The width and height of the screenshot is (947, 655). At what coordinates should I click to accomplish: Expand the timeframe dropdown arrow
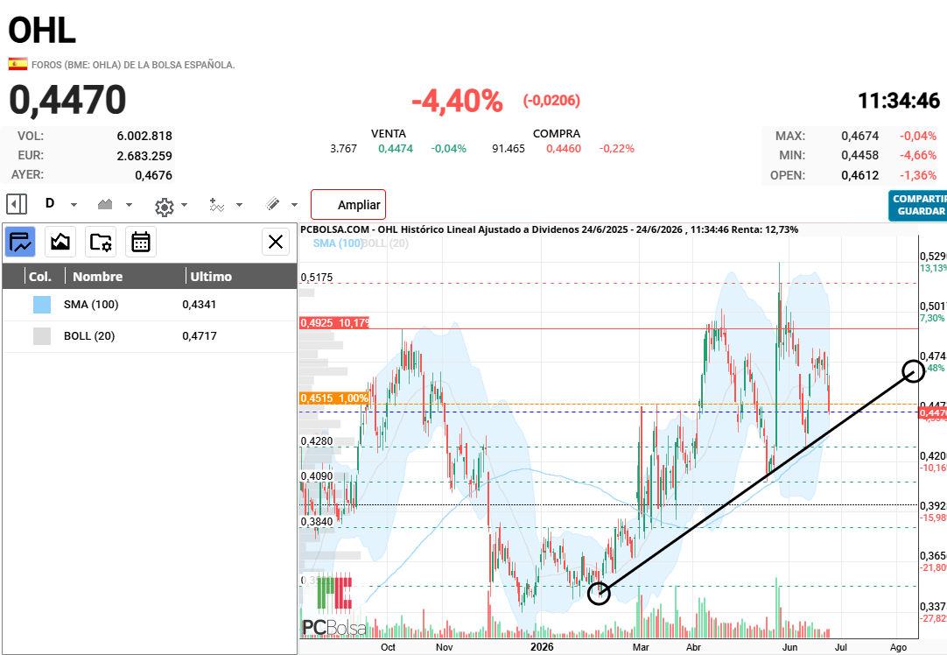[74, 205]
